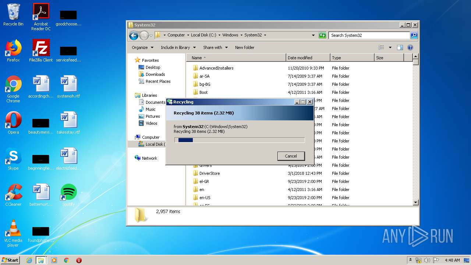This screenshot has width=471, height=265.
Task: Click the New folder toolbar button
Action: tap(245, 47)
